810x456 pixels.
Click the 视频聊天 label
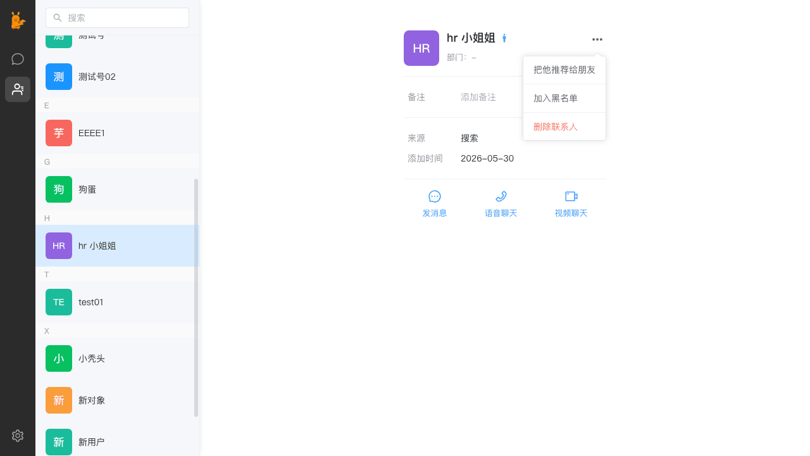(x=571, y=213)
